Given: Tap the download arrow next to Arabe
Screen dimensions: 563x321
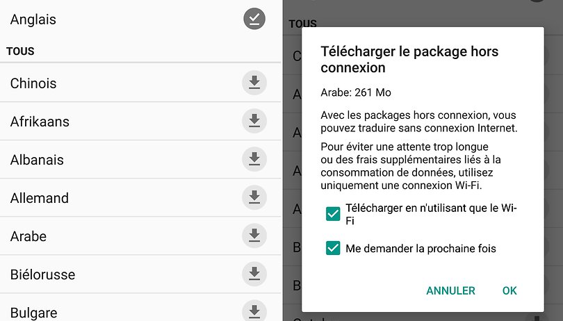Looking at the screenshot, I should pyautogui.click(x=254, y=236).
